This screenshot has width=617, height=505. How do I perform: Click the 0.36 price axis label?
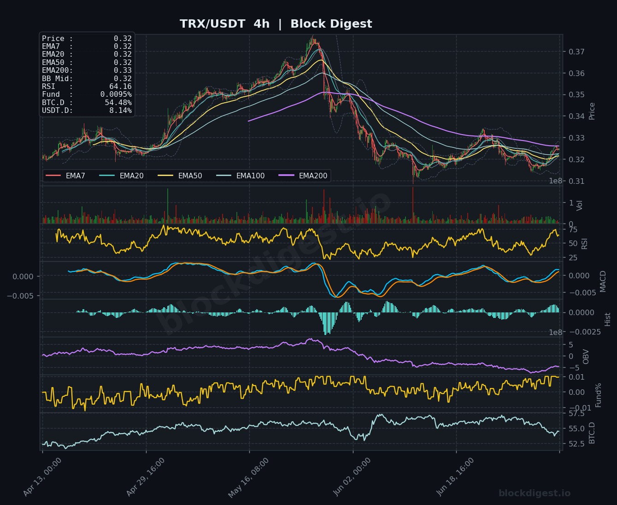click(x=576, y=73)
